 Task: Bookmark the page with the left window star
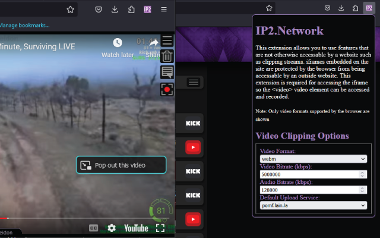70,10
